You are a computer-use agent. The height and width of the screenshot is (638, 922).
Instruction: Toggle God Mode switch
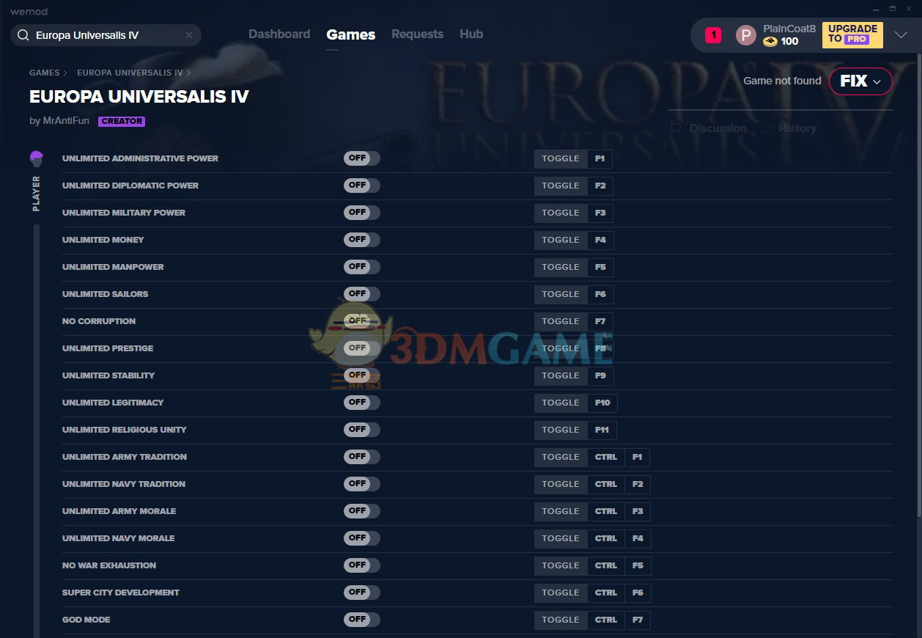[362, 620]
